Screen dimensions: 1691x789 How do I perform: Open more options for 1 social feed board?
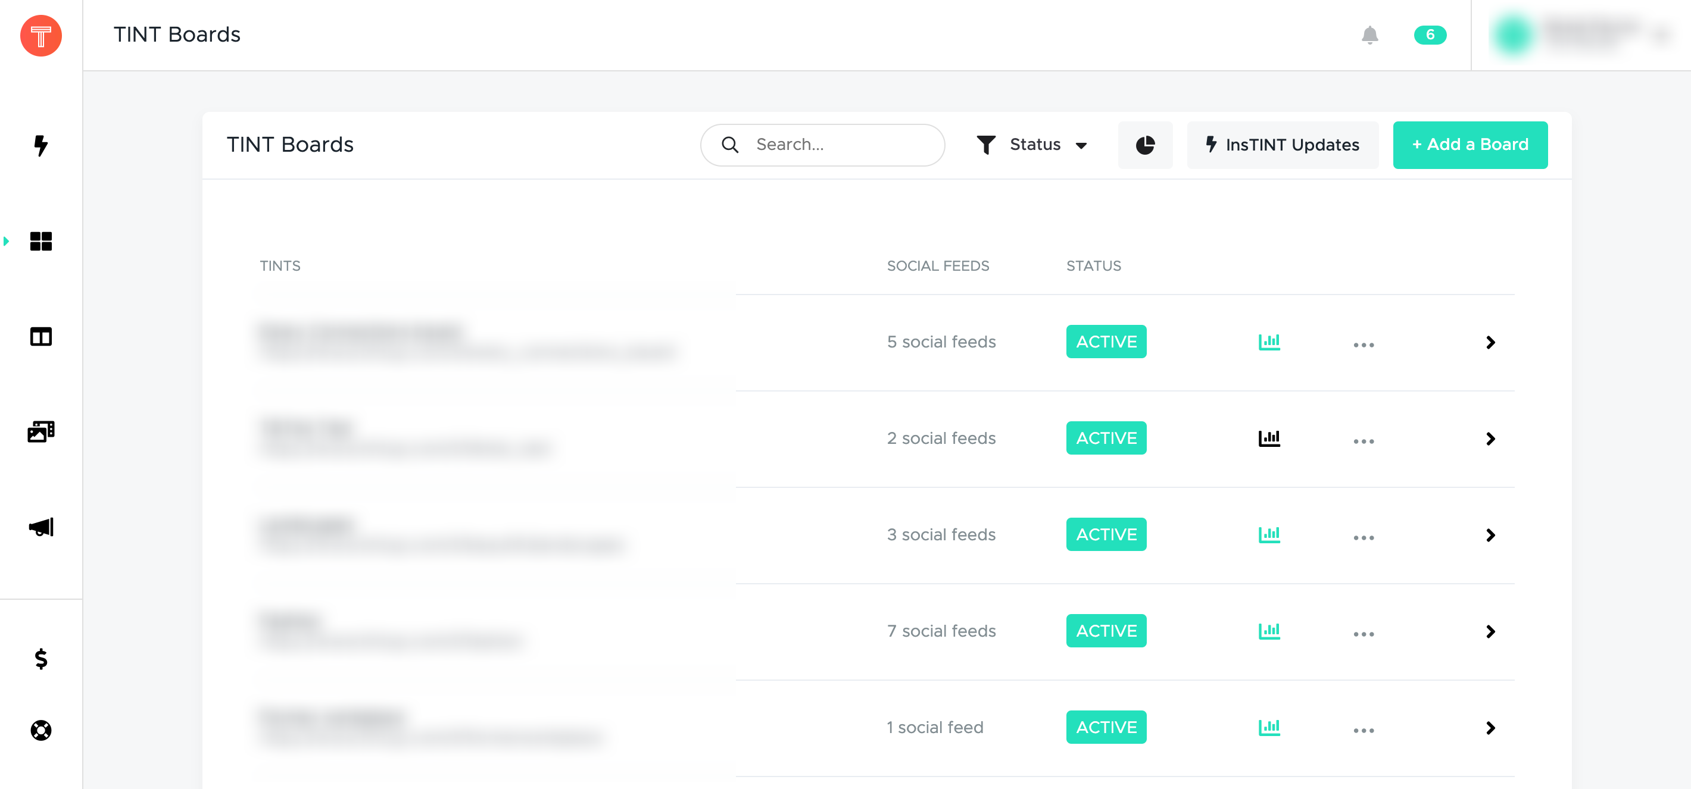[1364, 731]
